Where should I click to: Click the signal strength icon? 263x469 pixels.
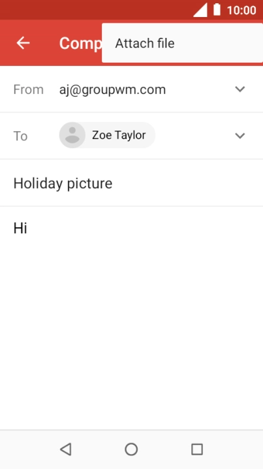pos(200,10)
